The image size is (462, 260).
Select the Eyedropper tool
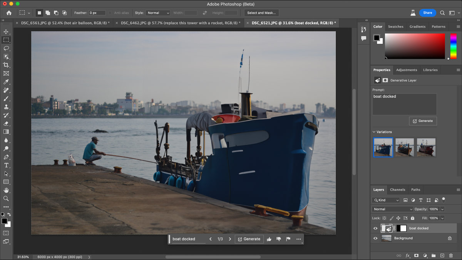point(5,82)
